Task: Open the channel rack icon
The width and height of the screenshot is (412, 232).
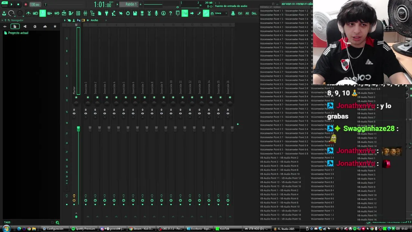Action: (78, 13)
